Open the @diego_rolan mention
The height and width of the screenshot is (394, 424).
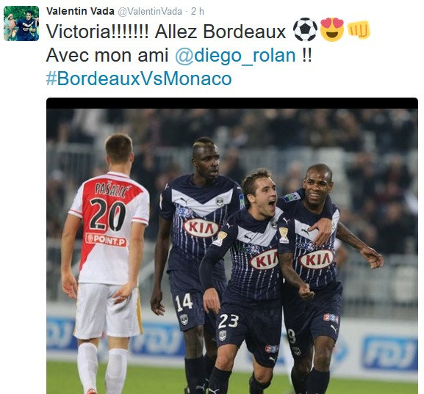(236, 55)
